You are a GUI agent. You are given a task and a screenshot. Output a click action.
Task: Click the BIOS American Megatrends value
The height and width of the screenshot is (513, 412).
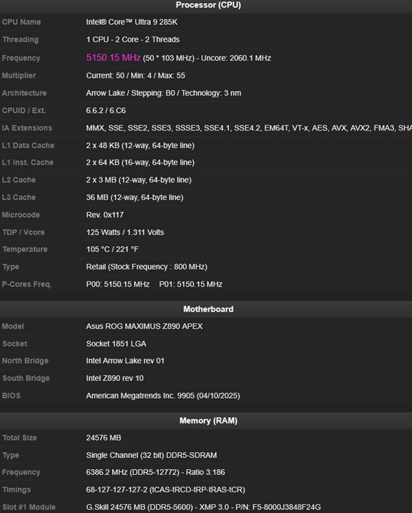(163, 396)
